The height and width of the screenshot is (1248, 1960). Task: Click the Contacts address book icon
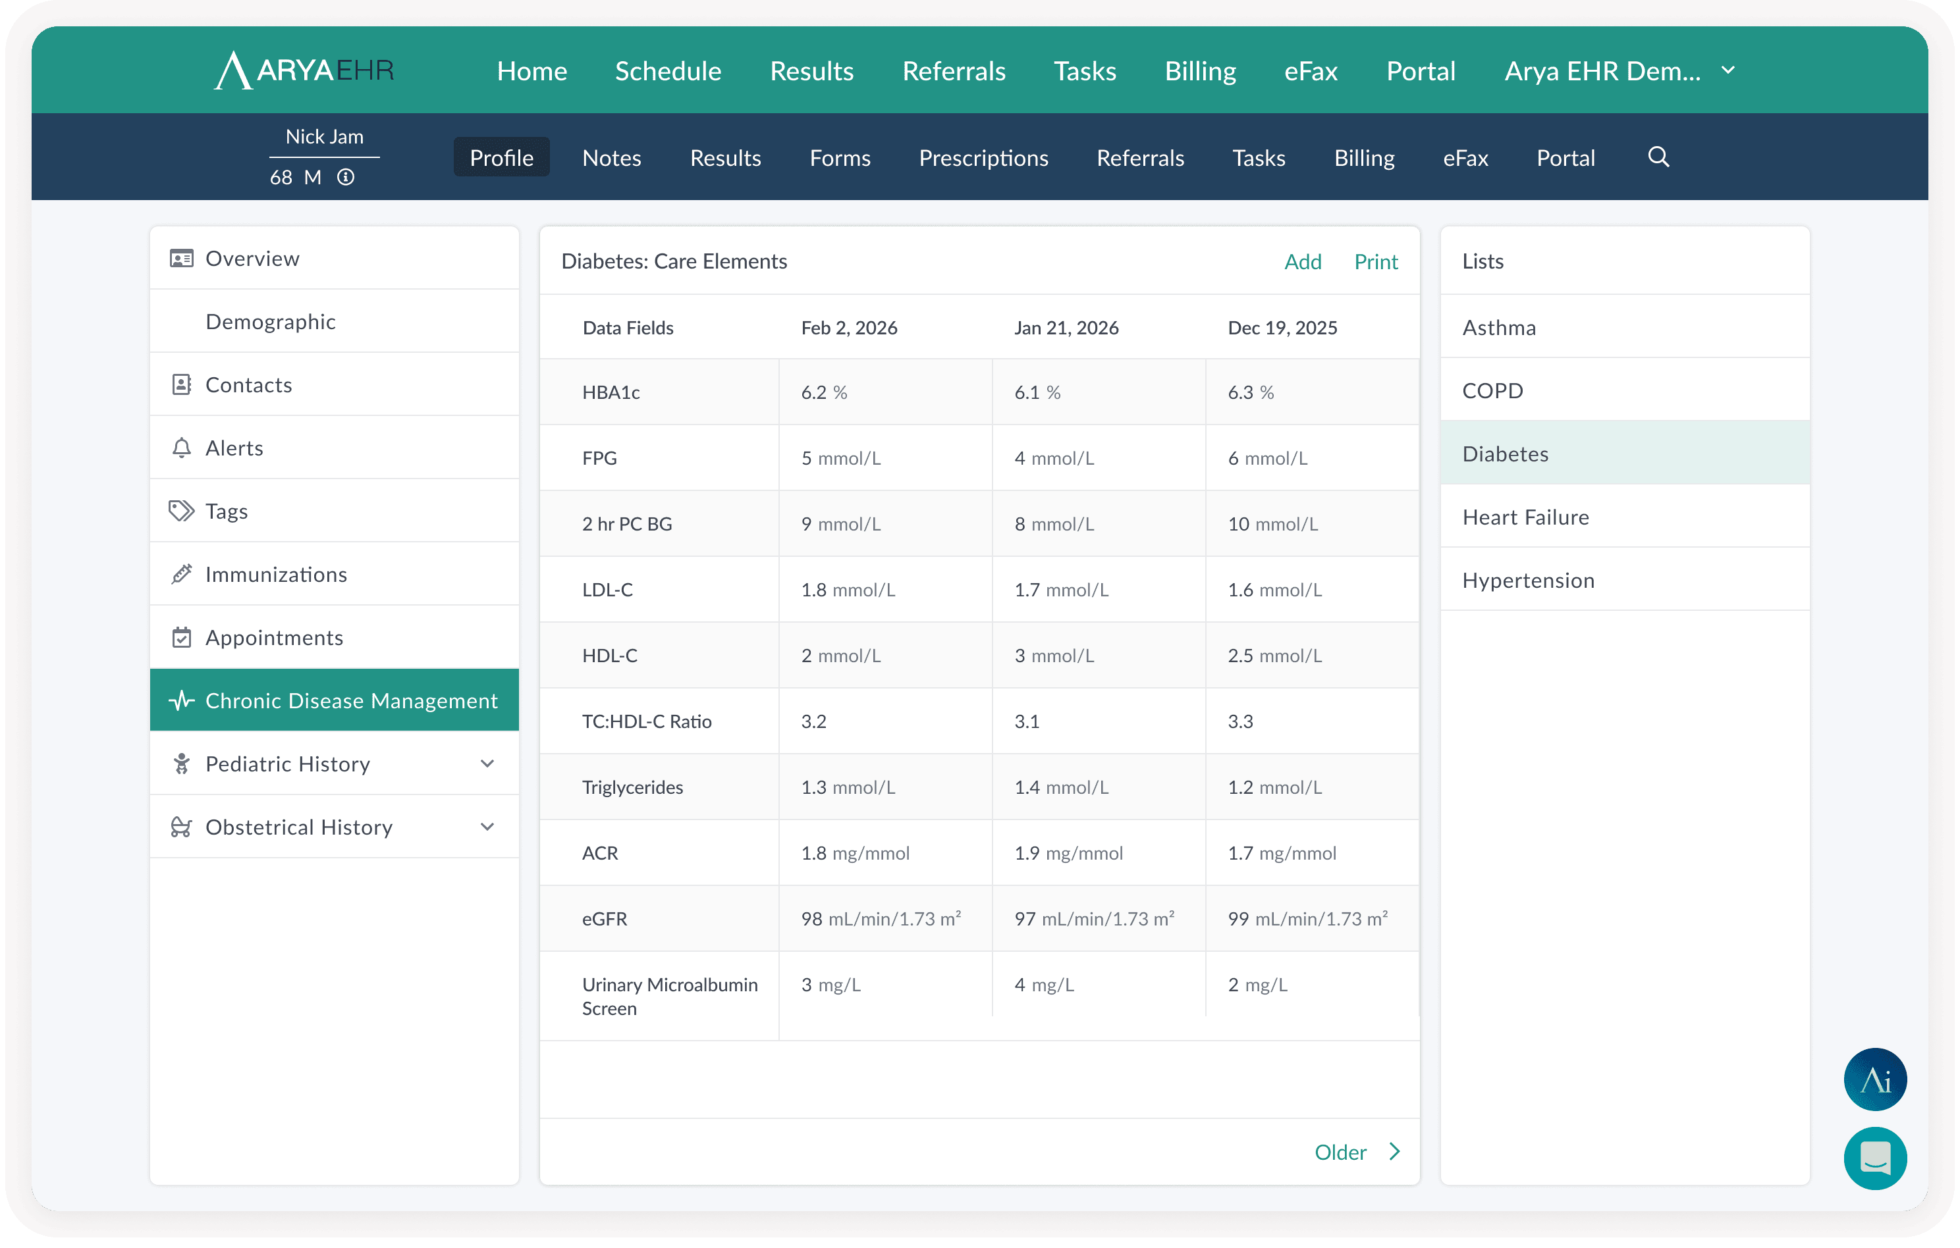(182, 384)
